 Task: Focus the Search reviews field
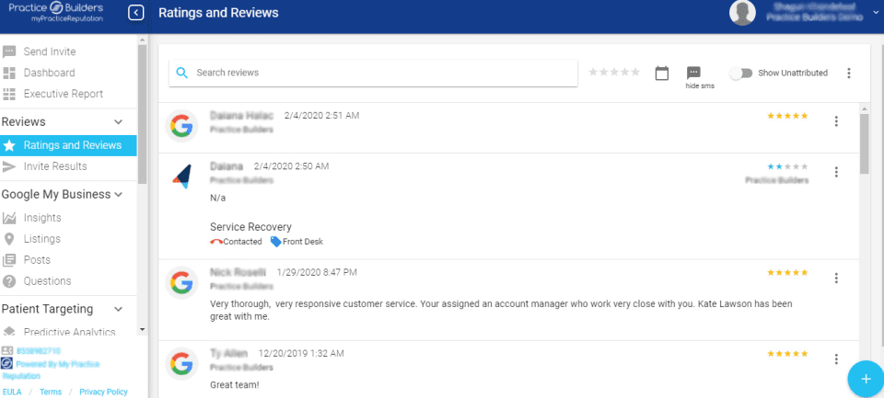[x=373, y=74]
